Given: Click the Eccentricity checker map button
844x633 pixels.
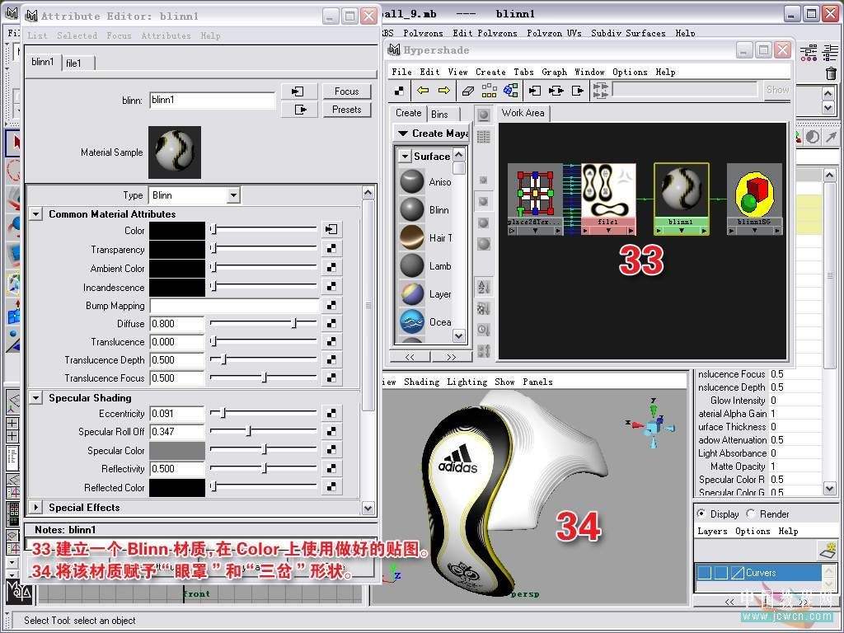Looking at the screenshot, I should (331, 414).
